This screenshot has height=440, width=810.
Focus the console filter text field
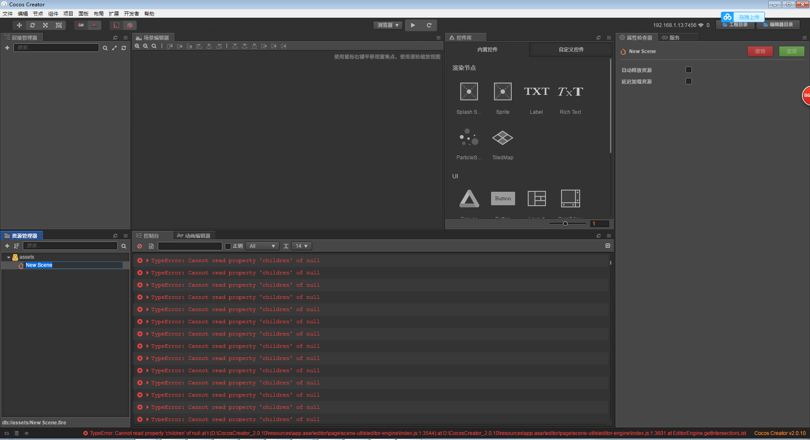[190, 246]
